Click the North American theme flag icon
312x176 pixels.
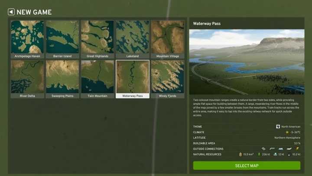[x=278, y=126]
